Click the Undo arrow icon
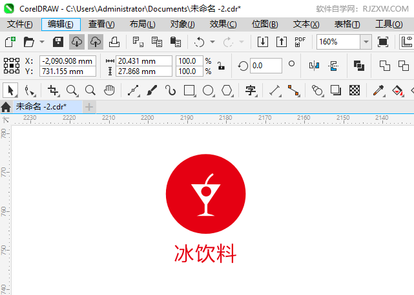 pyautogui.click(x=199, y=42)
